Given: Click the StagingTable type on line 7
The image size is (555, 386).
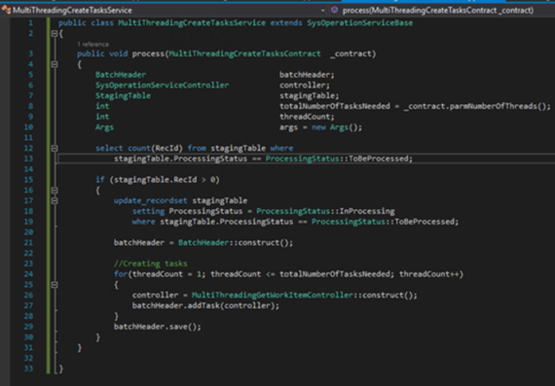Looking at the screenshot, I should [123, 96].
